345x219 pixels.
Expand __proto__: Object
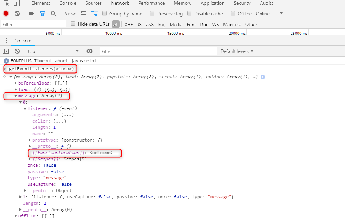coord(25,191)
